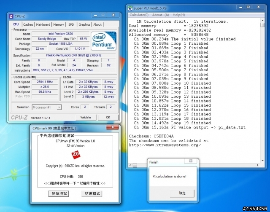Screen dimensions: 270x212
Task: Maximize the Super PI window
Action: pyautogui.click(x=248, y=7)
